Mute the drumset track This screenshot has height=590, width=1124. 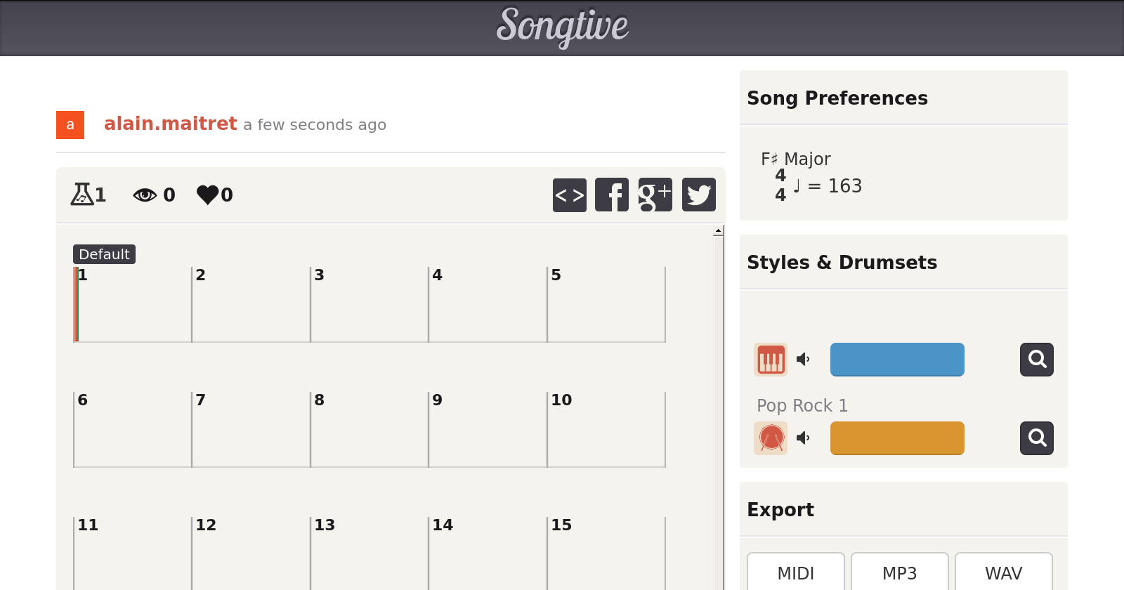click(x=803, y=438)
